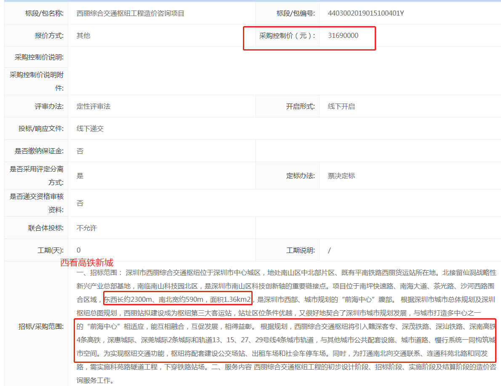Select the 票决定标 award method value
The image size is (501, 386).
341,176
